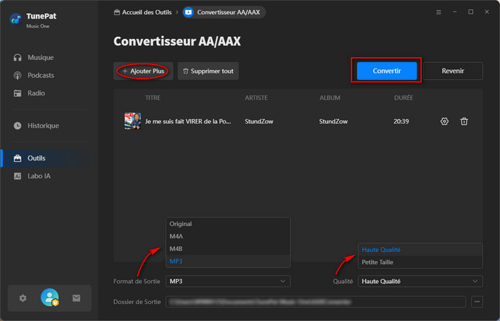
Task: Click the podcast icon beside Podcasts
Action: 18,76
